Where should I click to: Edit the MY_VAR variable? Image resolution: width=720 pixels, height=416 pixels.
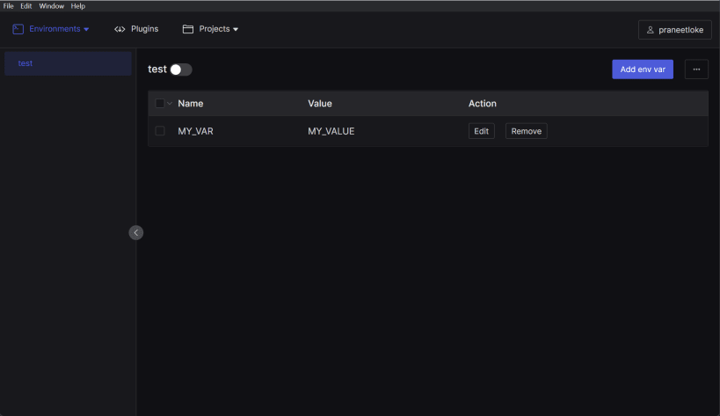click(x=481, y=131)
